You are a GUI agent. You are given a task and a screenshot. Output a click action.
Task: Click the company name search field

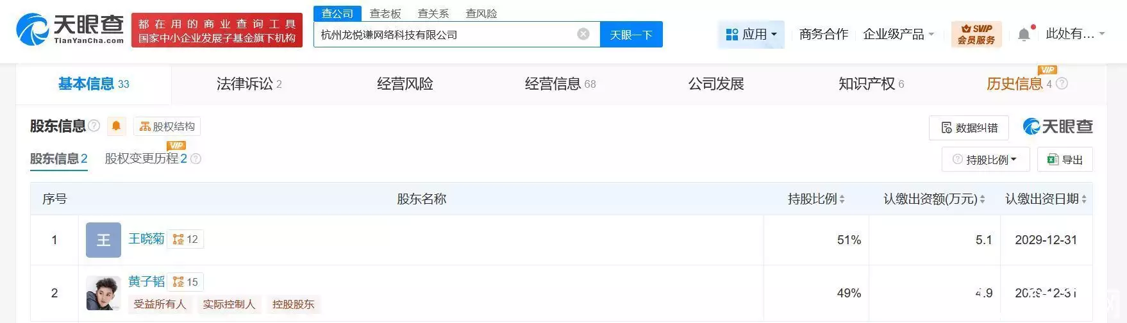click(446, 35)
